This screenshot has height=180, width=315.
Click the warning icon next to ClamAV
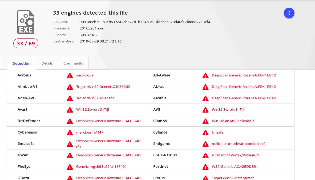[205, 121]
